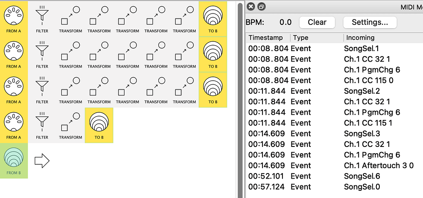Click the Timestamp column header
Screen dimensions: 423x198
pyautogui.click(x=267, y=38)
